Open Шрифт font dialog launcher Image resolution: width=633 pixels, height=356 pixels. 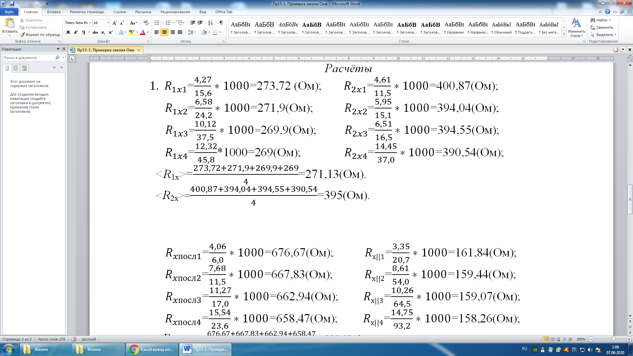tap(148, 42)
